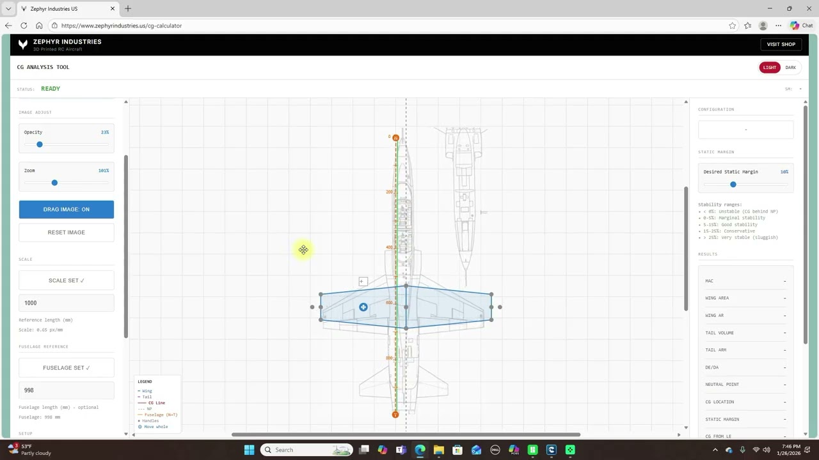The width and height of the screenshot is (819, 460).
Task: Click the left sidebar scroll down arrow
Action: point(125,434)
